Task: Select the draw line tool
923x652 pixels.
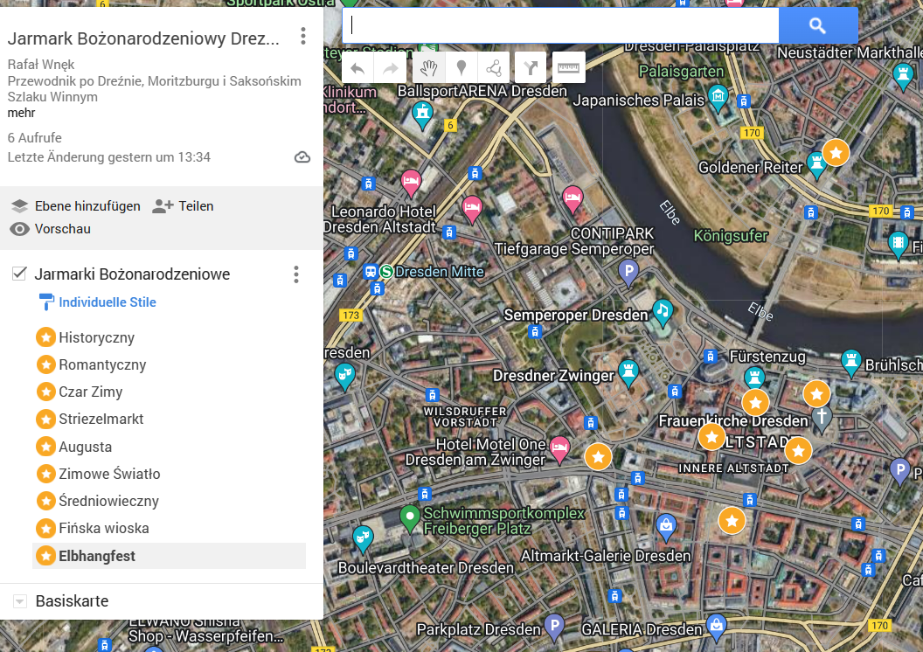Action: (x=494, y=69)
